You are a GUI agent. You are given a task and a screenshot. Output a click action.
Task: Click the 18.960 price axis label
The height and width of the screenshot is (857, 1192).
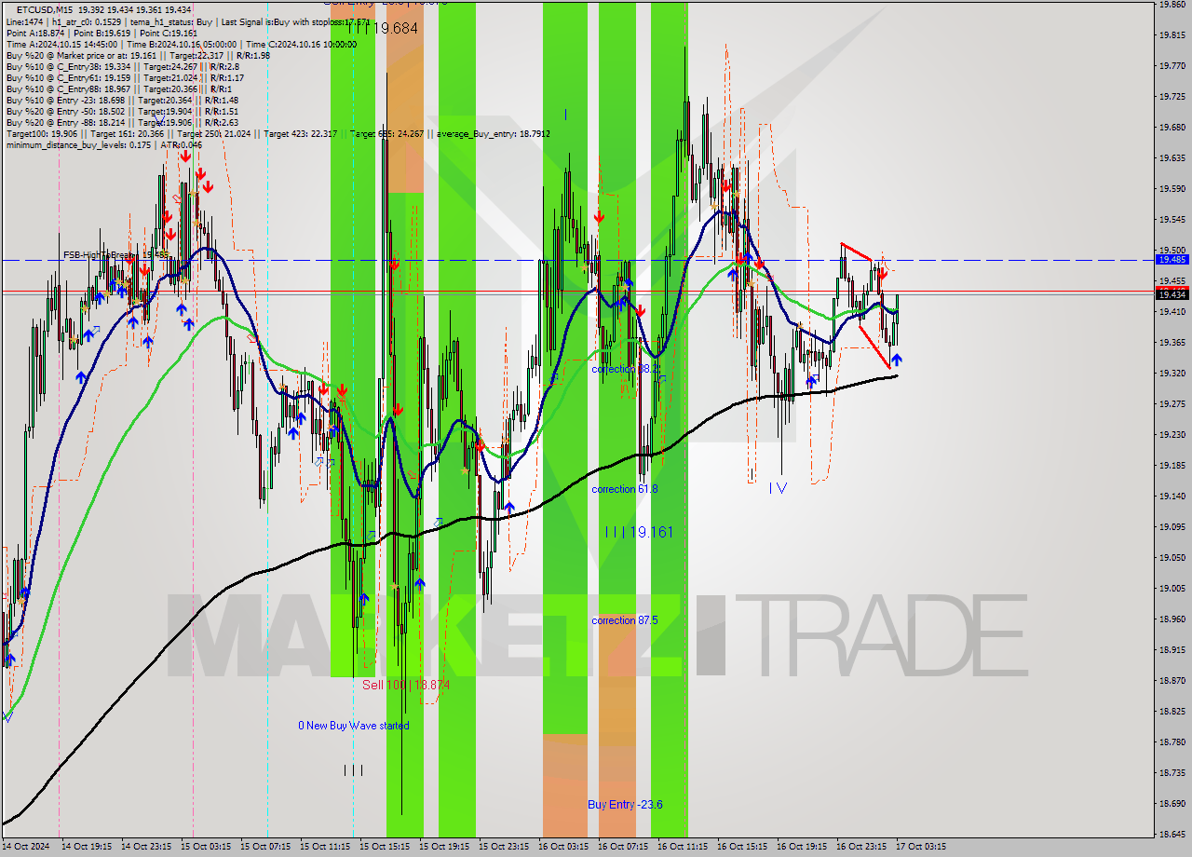[x=1172, y=619]
